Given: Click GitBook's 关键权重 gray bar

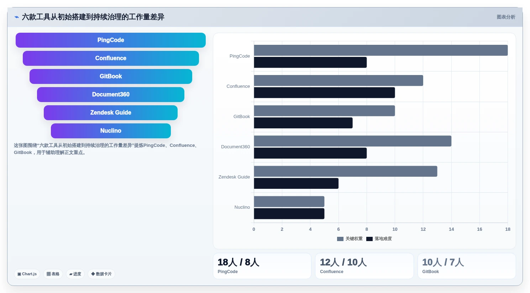Looking at the screenshot, I should 324,111.
